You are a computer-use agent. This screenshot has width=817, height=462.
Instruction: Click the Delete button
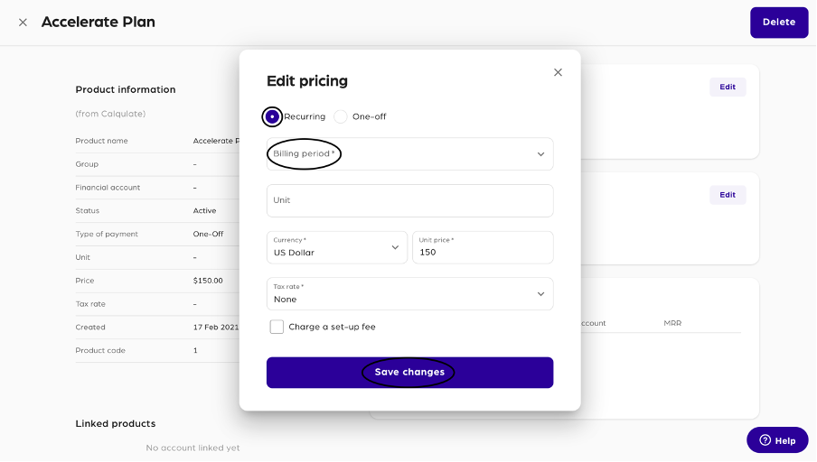pos(779,23)
